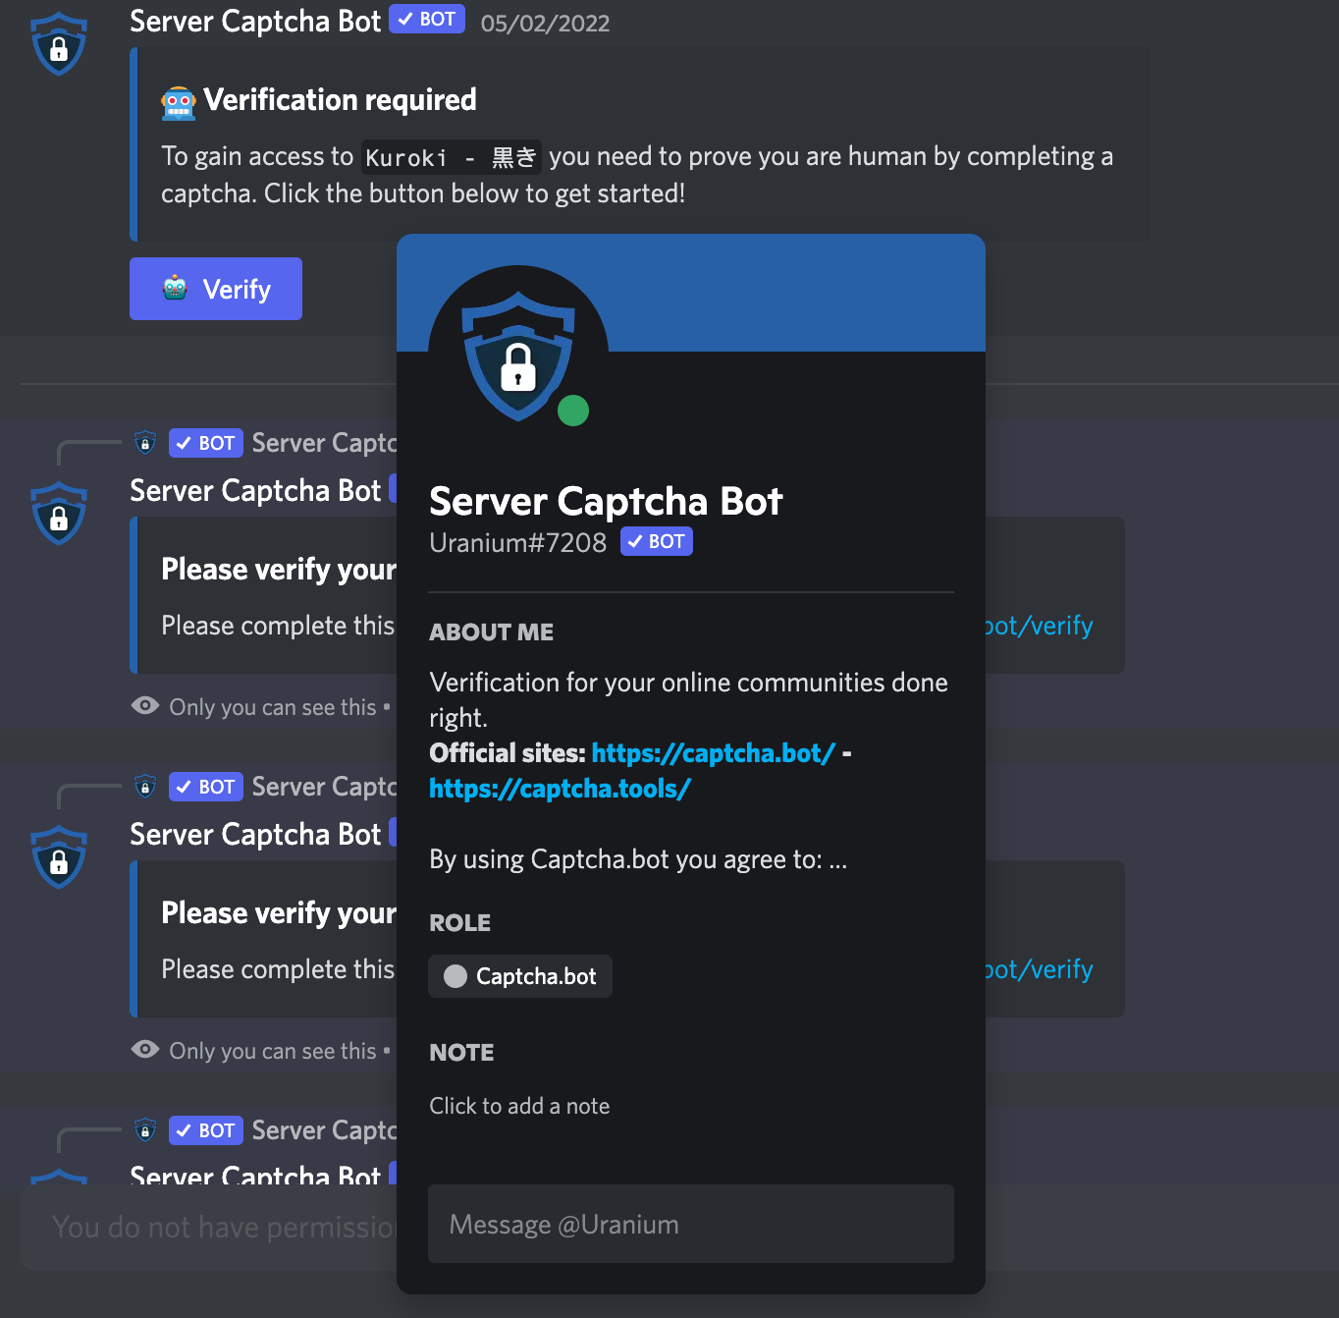This screenshot has height=1318, width=1339.
Task: Click the small shield icon in first reply preview
Action: point(145,443)
